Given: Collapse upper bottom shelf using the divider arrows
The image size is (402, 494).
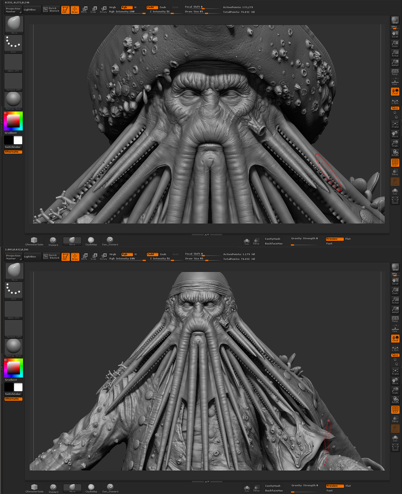Looking at the screenshot, I should pyautogui.click(x=207, y=234).
